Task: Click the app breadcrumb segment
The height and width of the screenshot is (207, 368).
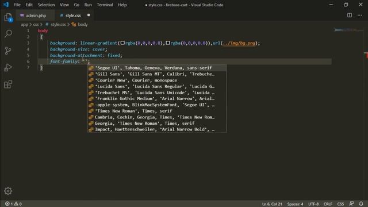Action: pyautogui.click(x=24, y=24)
